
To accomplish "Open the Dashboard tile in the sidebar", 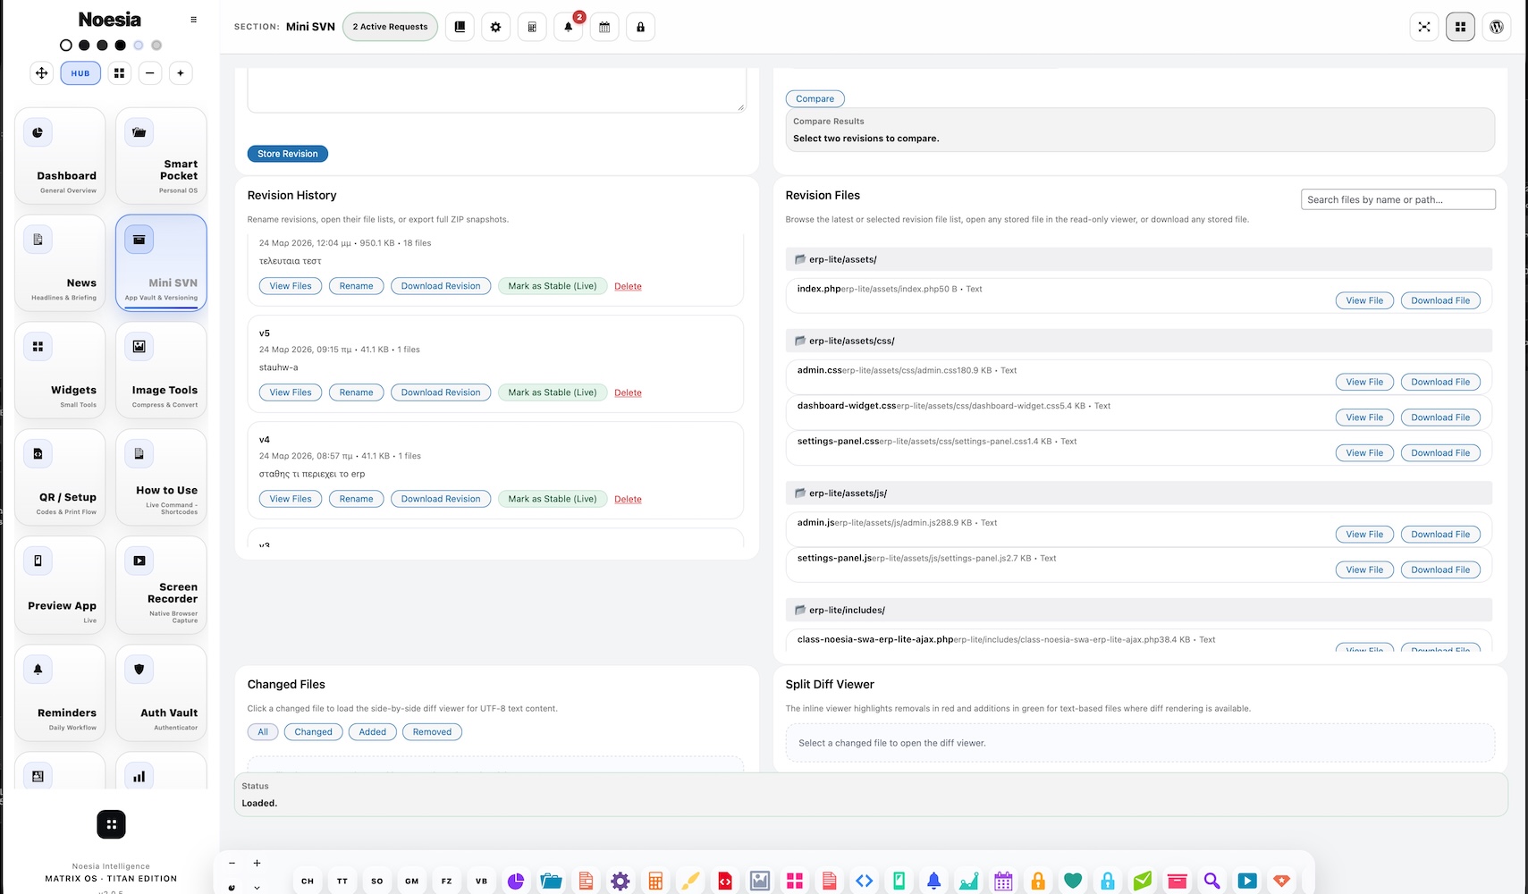I will pyautogui.click(x=60, y=156).
